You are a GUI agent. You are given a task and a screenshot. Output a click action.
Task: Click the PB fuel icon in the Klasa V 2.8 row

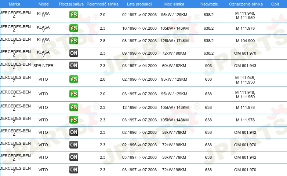(73, 41)
